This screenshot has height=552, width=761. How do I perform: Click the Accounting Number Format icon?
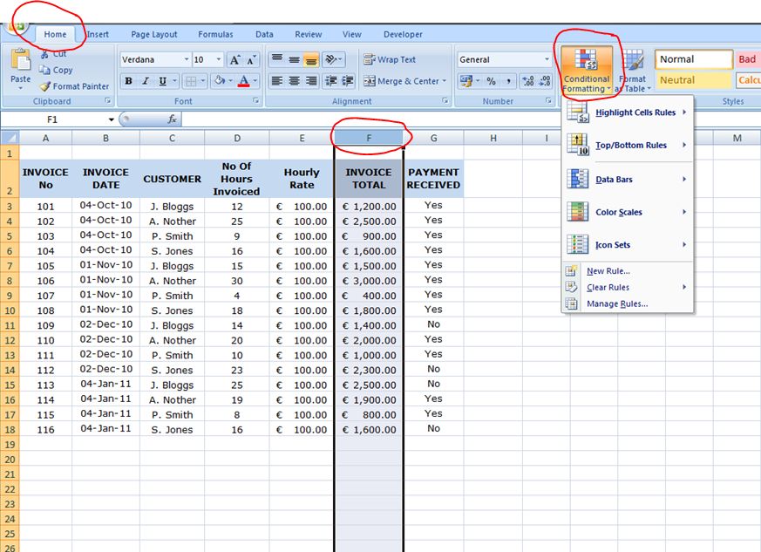pos(467,81)
